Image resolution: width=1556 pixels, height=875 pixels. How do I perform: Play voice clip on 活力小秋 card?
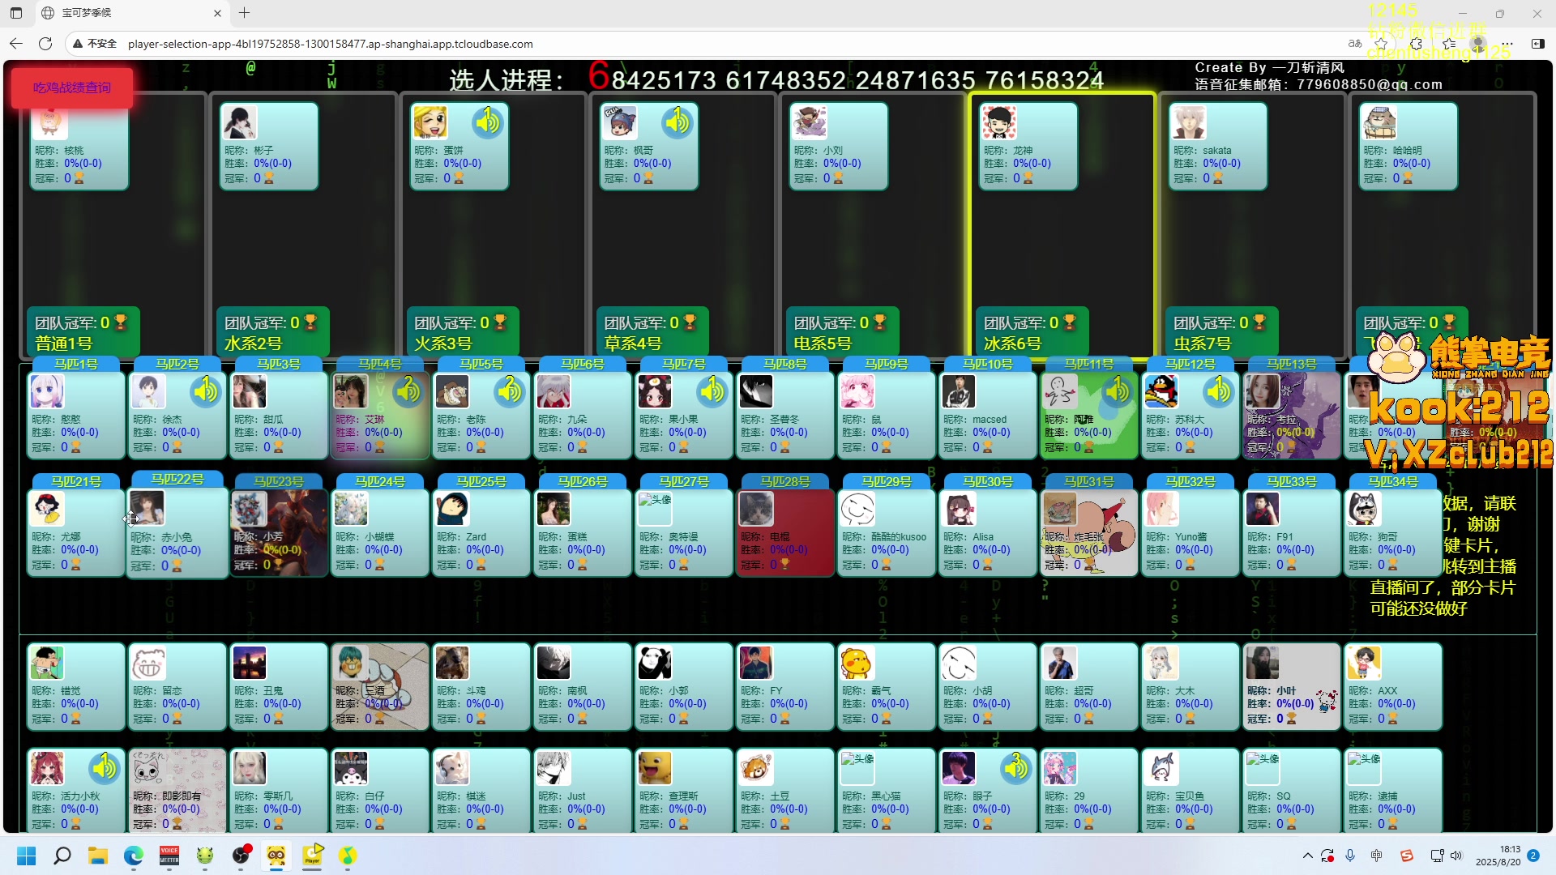click(x=104, y=768)
